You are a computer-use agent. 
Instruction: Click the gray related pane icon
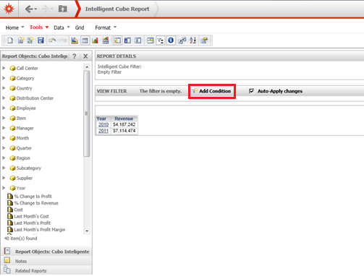[138, 40]
